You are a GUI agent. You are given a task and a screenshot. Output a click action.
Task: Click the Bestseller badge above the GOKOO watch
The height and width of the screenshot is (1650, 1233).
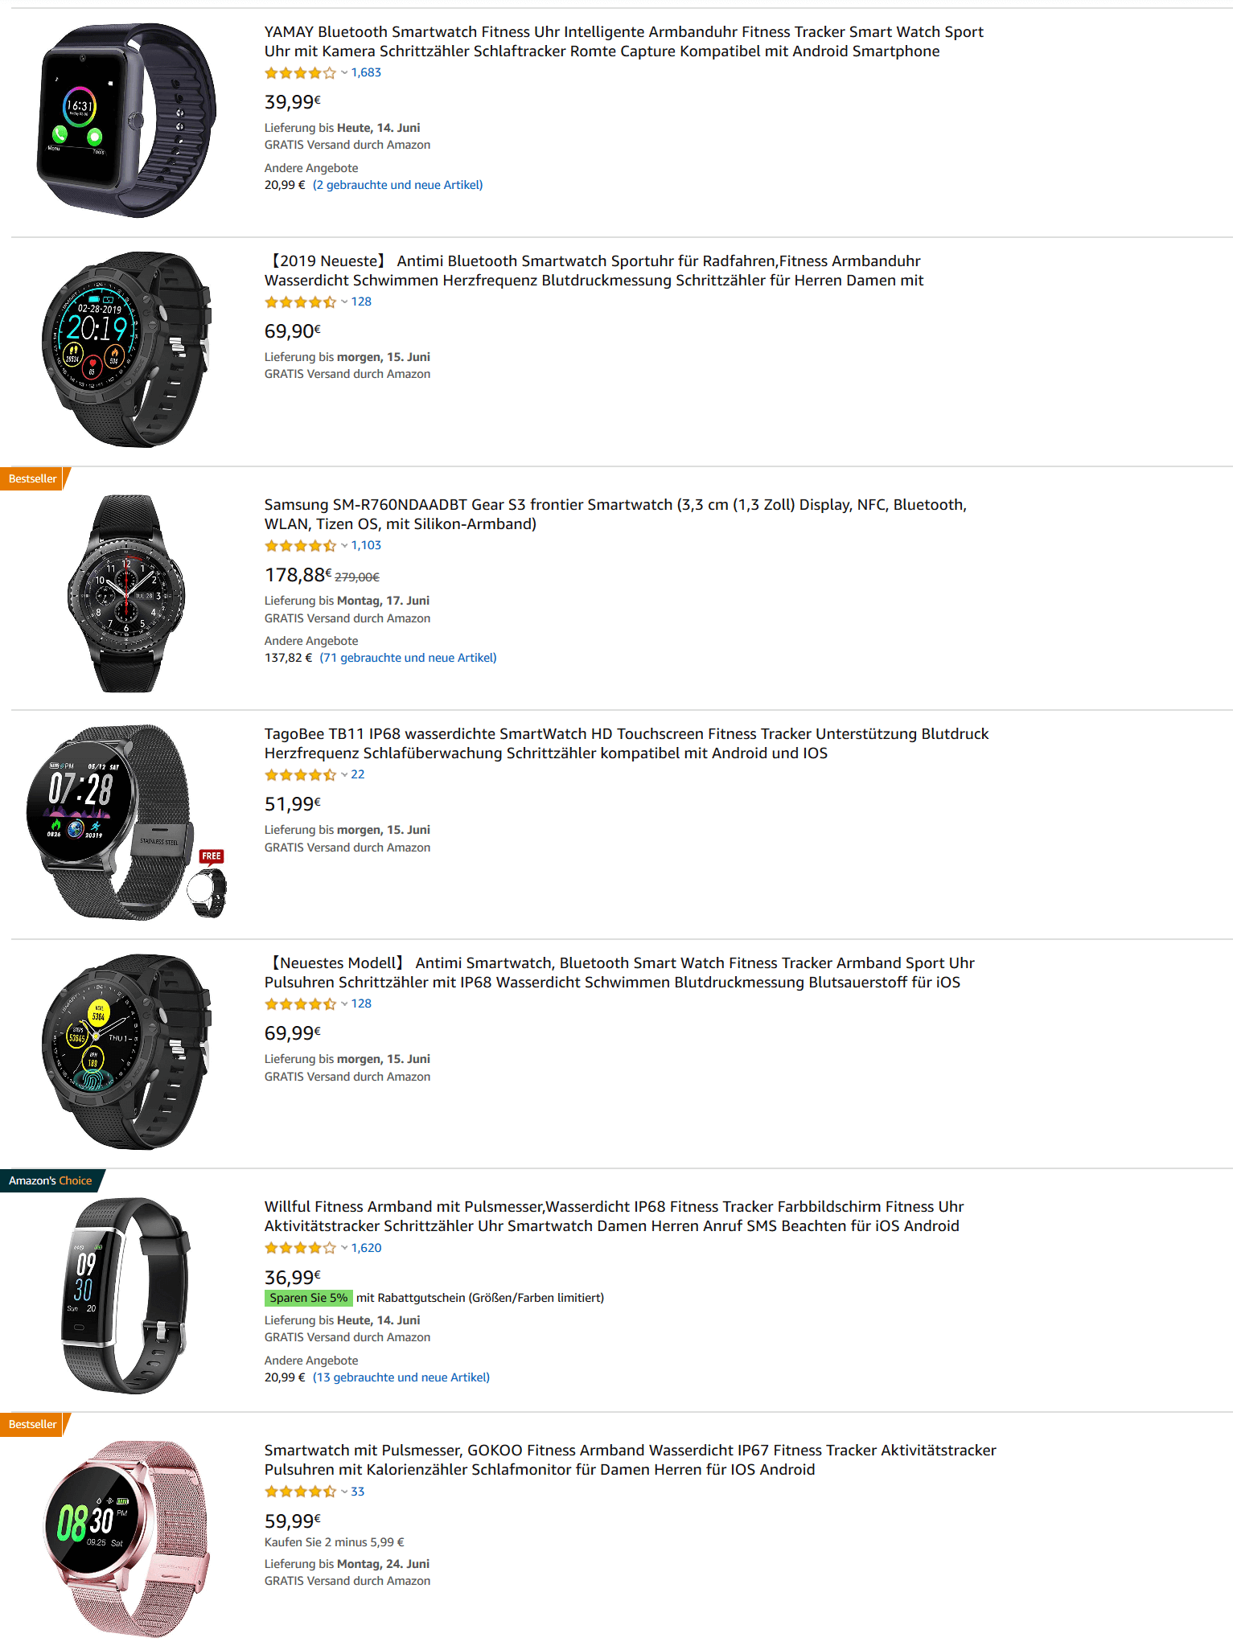[x=33, y=1425]
